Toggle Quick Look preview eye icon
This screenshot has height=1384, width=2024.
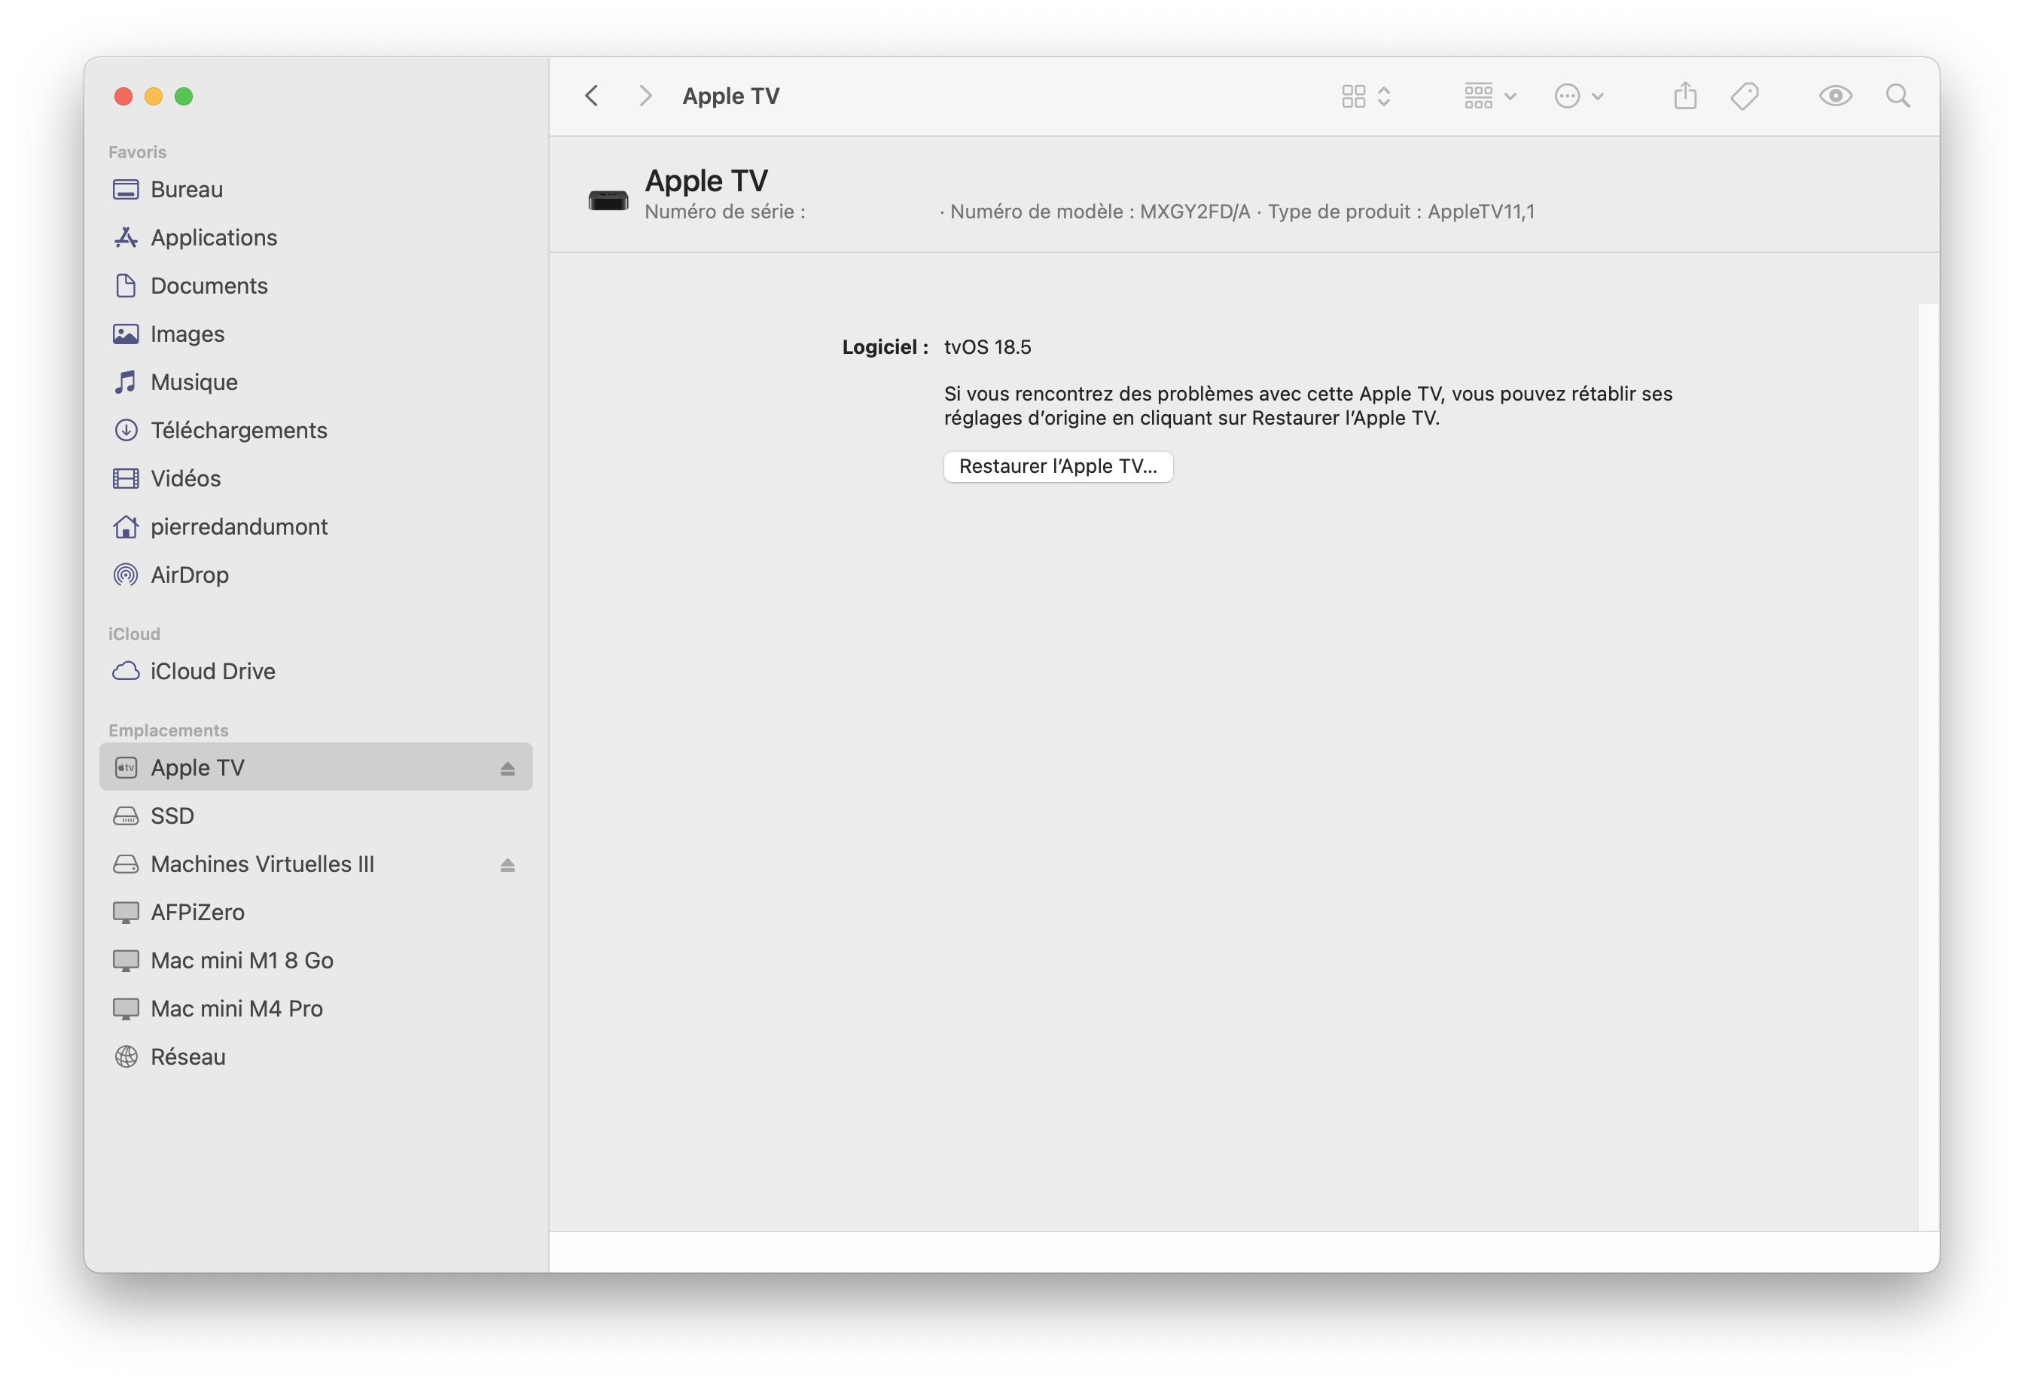1835,96
